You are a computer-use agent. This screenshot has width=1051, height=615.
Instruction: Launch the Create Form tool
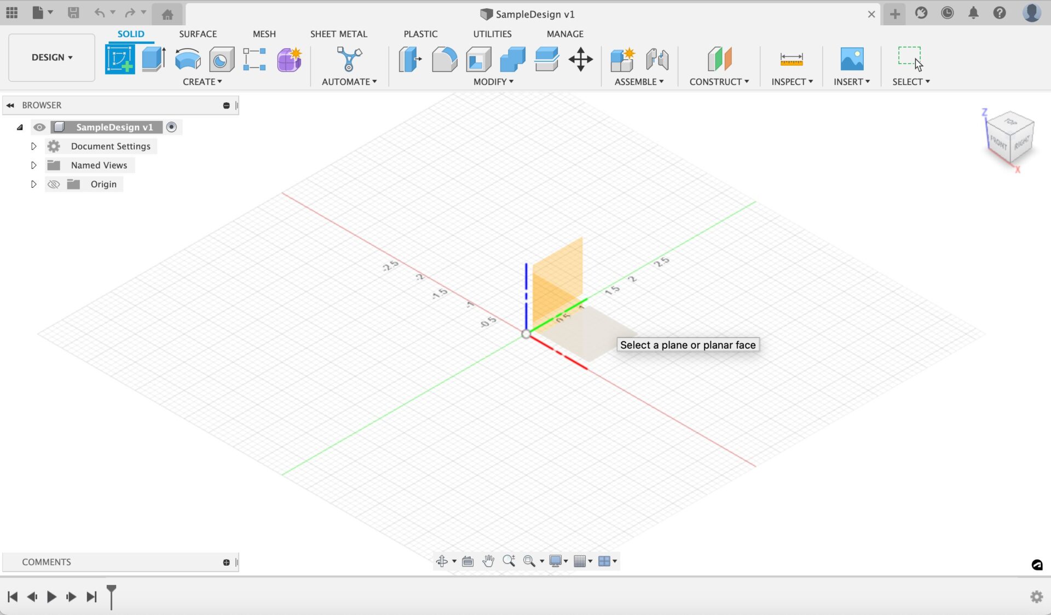[288, 59]
